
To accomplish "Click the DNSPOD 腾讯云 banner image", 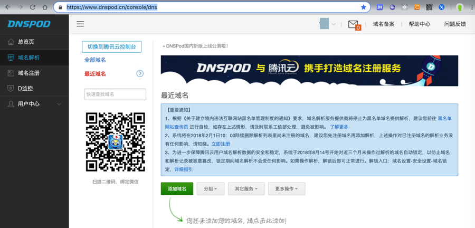I will click(x=309, y=71).
